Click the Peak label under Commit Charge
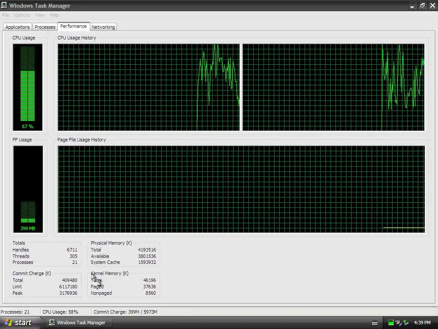438x329 pixels. (x=17, y=293)
